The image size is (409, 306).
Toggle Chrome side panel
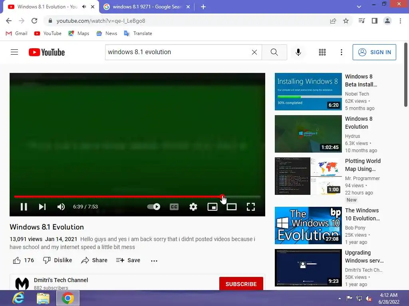coord(375,21)
